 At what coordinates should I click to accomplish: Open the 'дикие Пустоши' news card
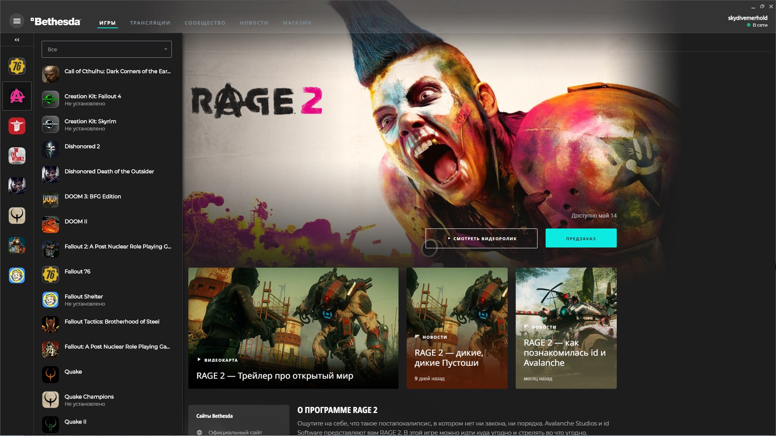click(x=457, y=328)
